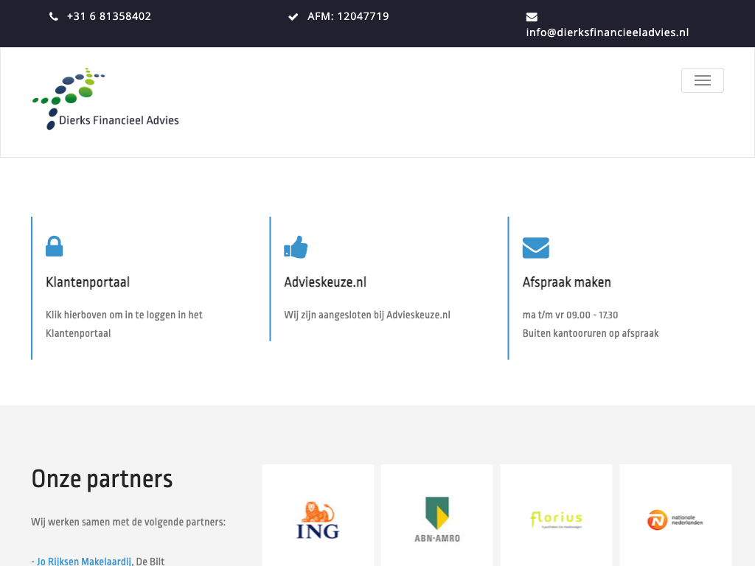Click the Nationale Nederlanden partner logo
Image resolution: width=755 pixels, height=566 pixels.
point(675,520)
